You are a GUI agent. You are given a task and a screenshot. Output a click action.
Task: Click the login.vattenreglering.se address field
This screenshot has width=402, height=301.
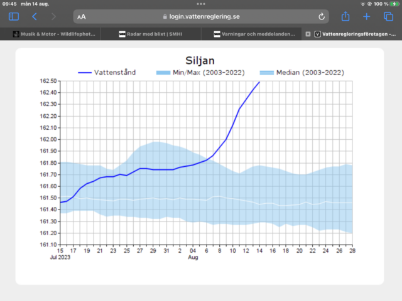pyautogui.click(x=201, y=17)
